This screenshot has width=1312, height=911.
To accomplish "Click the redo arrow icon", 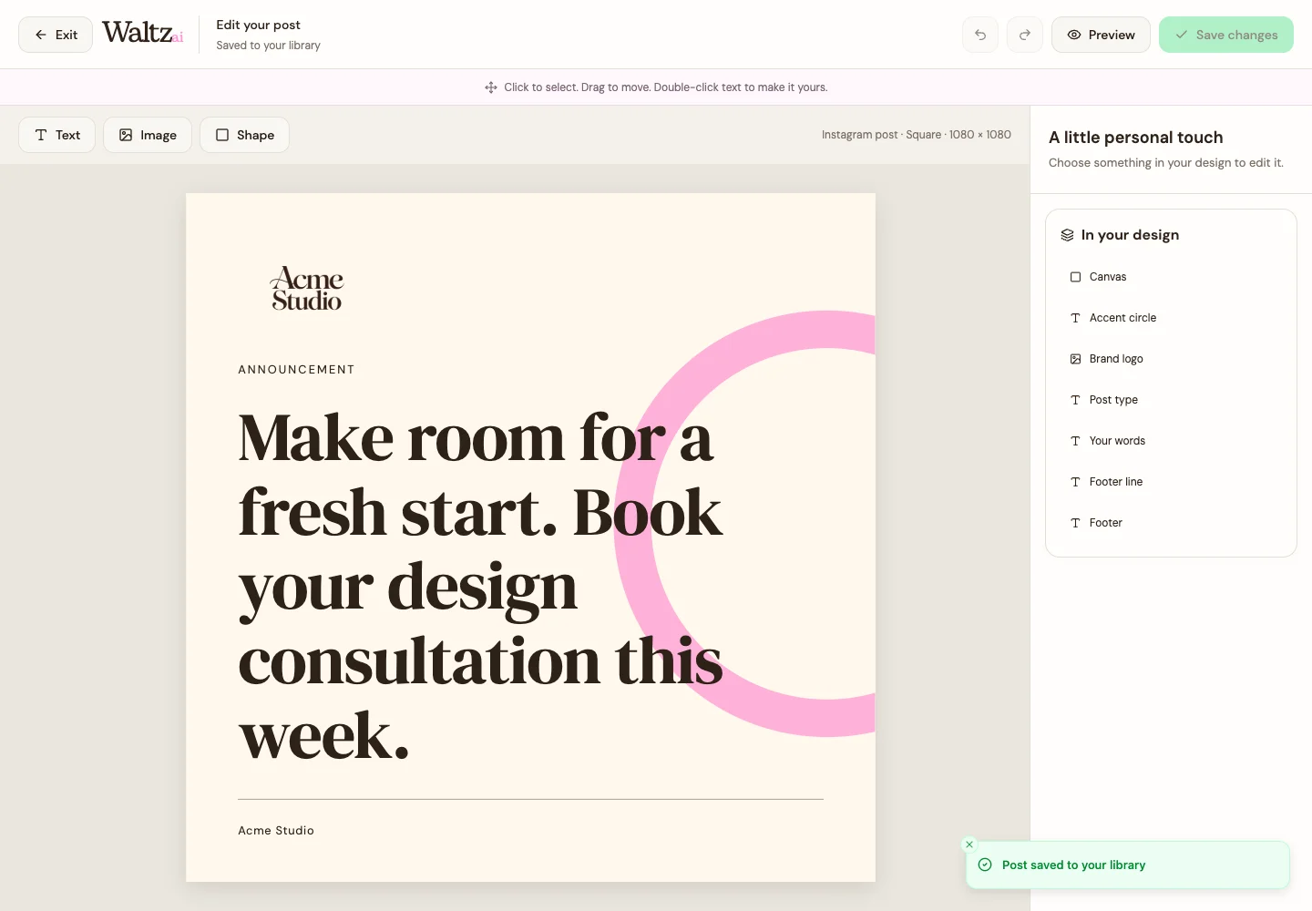I will point(1025,35).
